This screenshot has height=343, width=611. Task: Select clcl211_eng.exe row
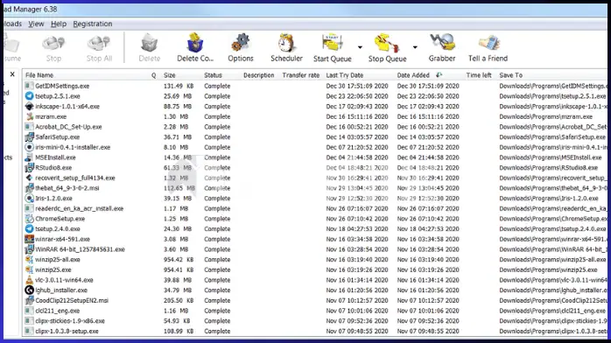tap(315, 311)
